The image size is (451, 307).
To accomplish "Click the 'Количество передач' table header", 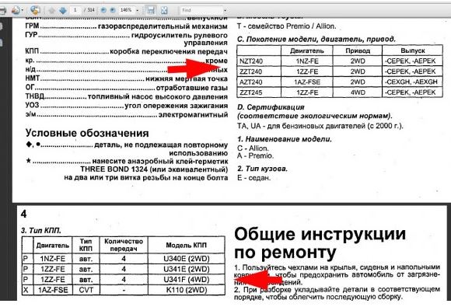I will pos(124,245).
